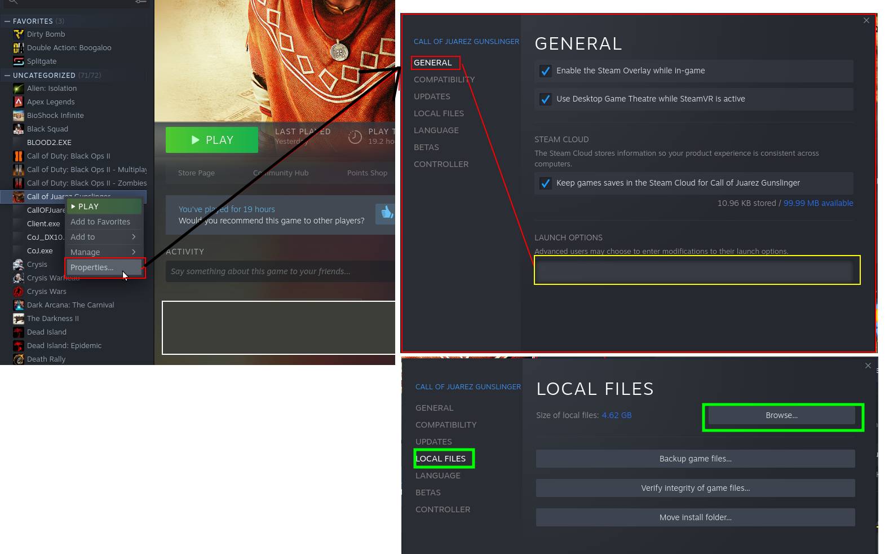Open the Store Page link
The width and height of the screenshot is (889, 554).
196,173
